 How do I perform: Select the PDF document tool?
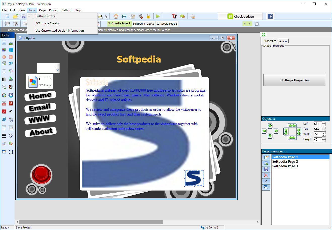(4, 111)
